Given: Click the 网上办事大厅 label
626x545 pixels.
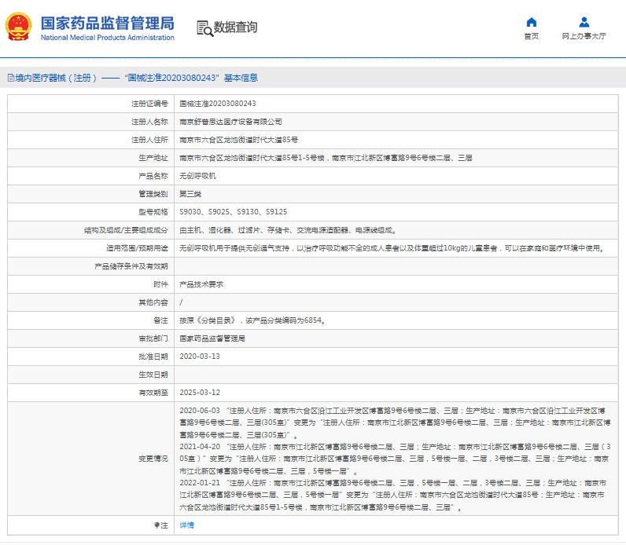Looking at the screenshot, I should pyautogui.click(x=584, y=36).
